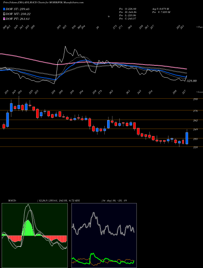Click the peak of the white price line
The width and height of the screenshot is (203, 268).
pos(65,46)
